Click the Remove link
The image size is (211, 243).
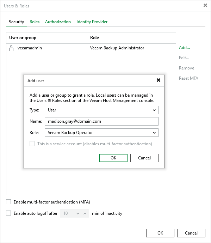(186, 68)
